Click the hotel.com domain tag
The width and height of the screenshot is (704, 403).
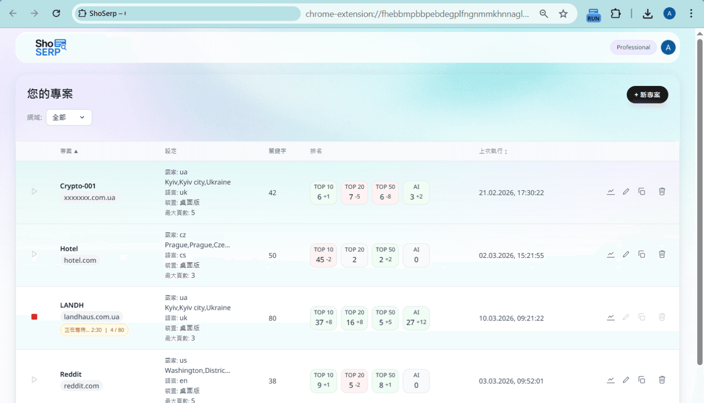coord(80,260)
